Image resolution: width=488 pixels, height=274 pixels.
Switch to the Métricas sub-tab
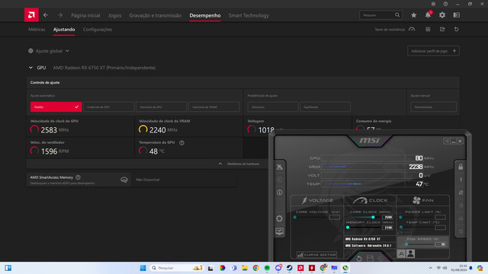point(37,30)
